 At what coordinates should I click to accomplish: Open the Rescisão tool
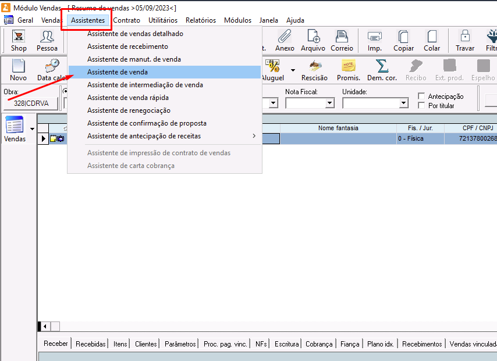pos(314,70)
